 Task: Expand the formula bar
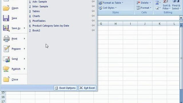[181, 18]
